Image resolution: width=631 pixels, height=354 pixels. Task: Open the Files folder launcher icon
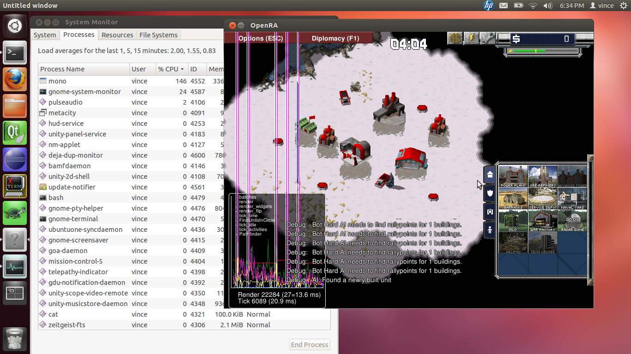15,106
